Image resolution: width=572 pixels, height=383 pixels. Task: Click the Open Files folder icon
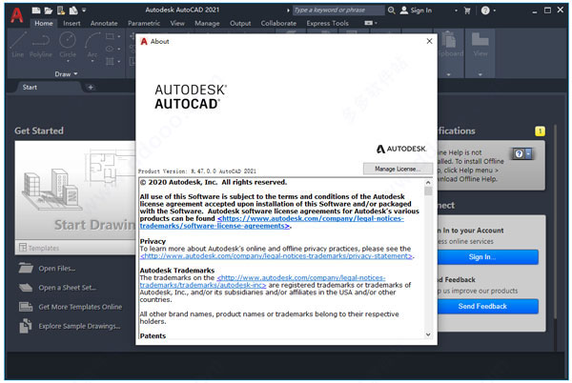(x=26, y=269)
